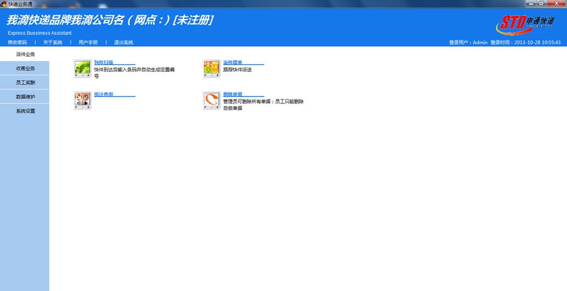Click the STO 申通快递 logo
This screenshot has width=567, height=291.
pos(525,25)
